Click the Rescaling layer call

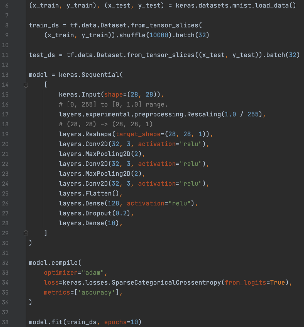point(204,114)
